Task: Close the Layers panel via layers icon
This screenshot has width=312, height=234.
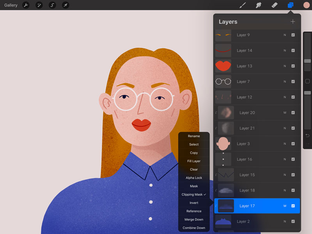Action: (x=291, y=5)
